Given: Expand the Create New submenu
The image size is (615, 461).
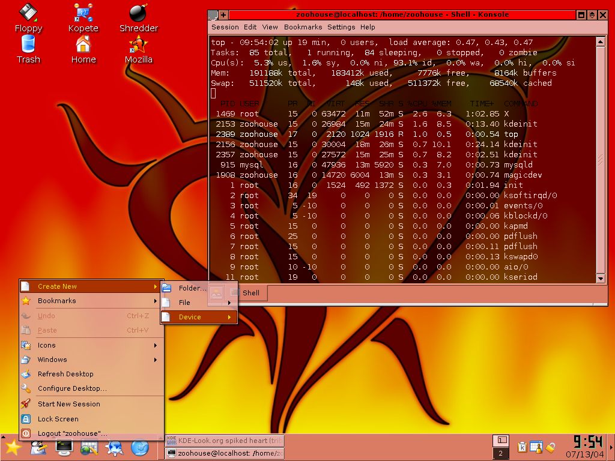Looking at the screenshot, I should 91,286.
